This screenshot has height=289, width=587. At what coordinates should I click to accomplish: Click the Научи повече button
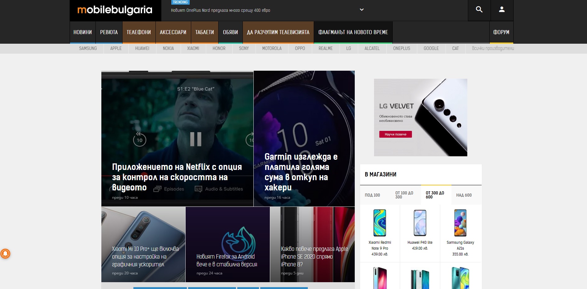(395, 134)
